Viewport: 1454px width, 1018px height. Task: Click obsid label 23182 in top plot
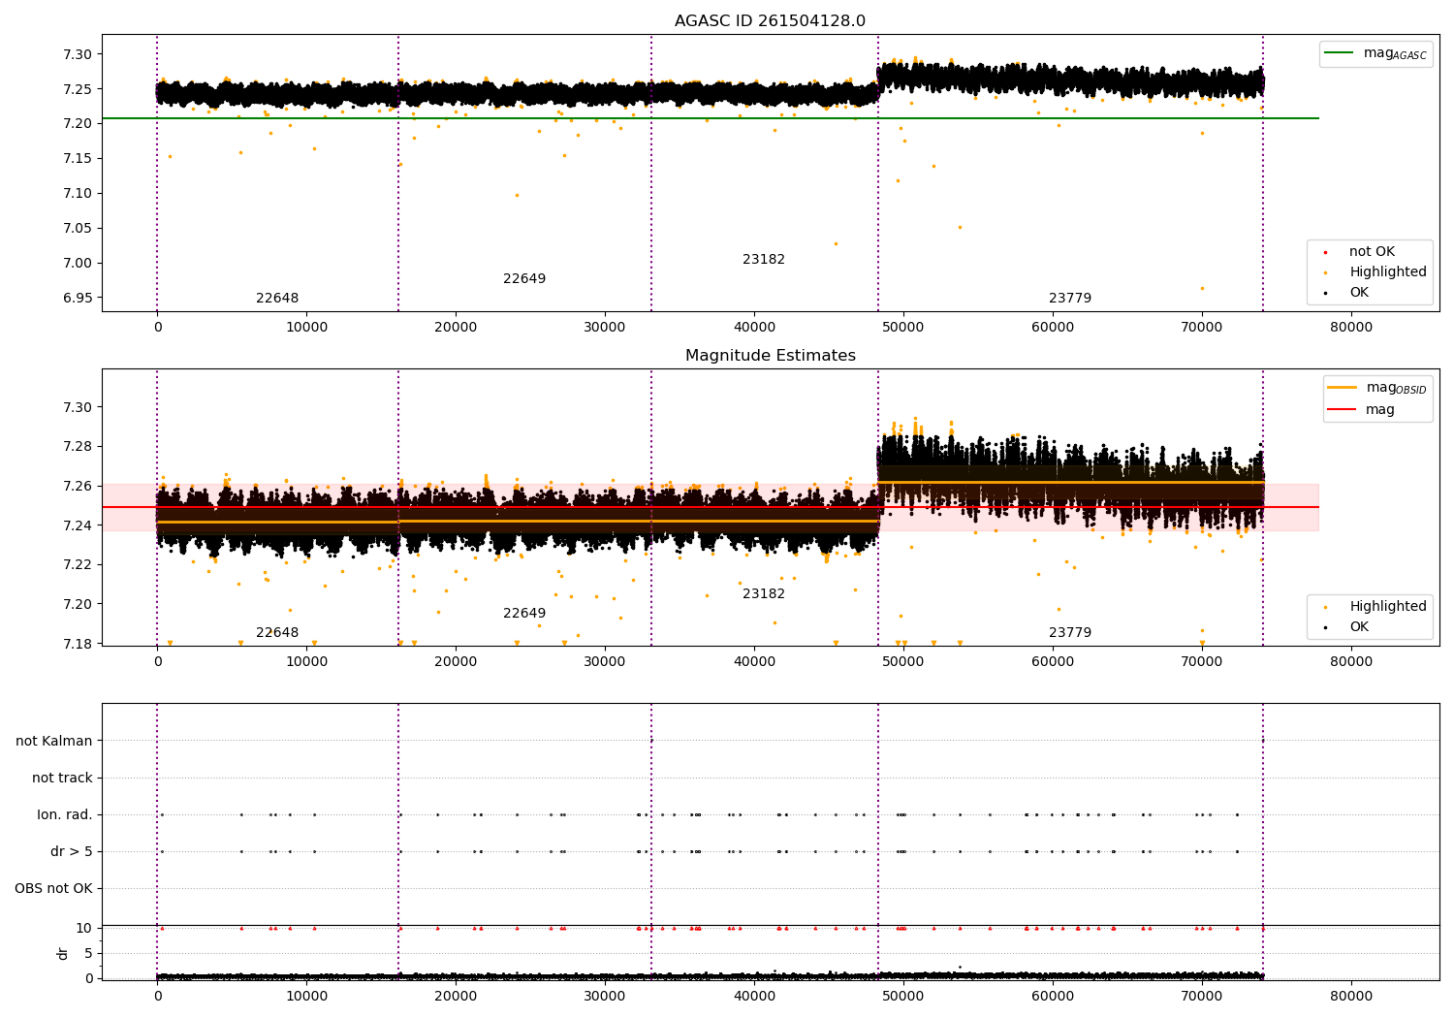click(764, 260)
